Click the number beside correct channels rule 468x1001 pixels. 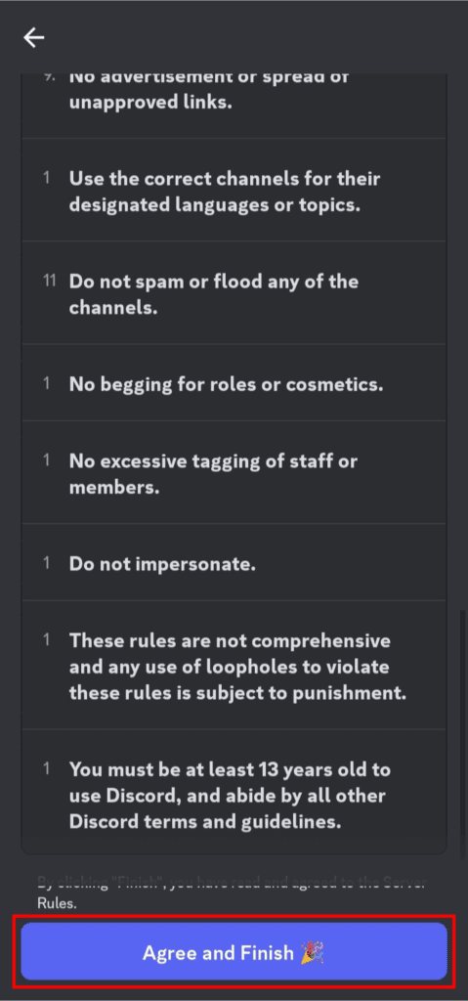(x=47, y=178)
